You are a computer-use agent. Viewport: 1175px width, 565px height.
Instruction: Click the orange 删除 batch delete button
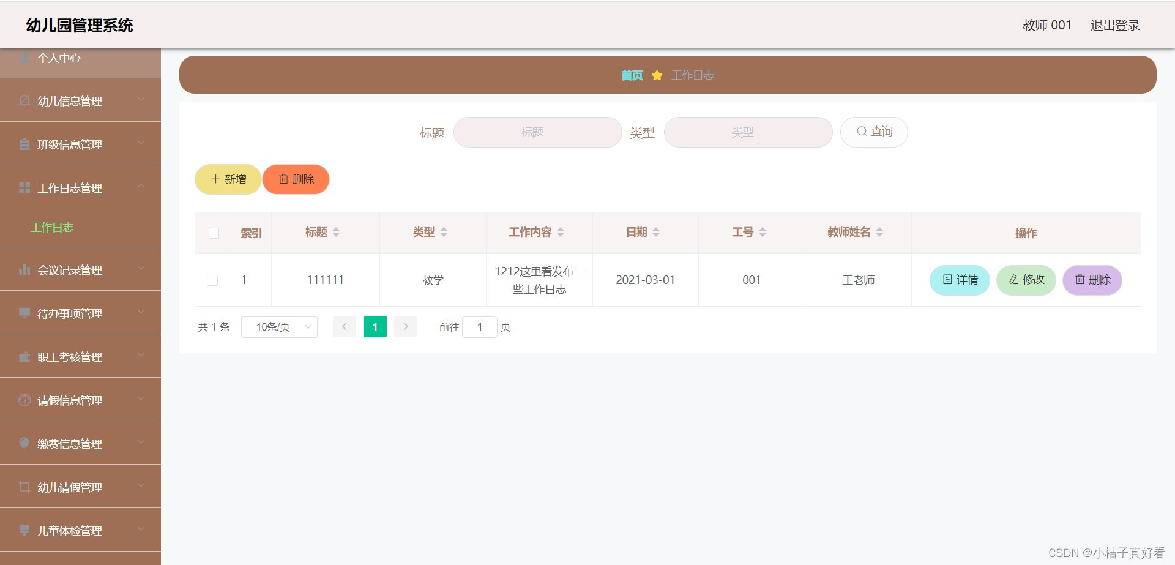point(296,179)
